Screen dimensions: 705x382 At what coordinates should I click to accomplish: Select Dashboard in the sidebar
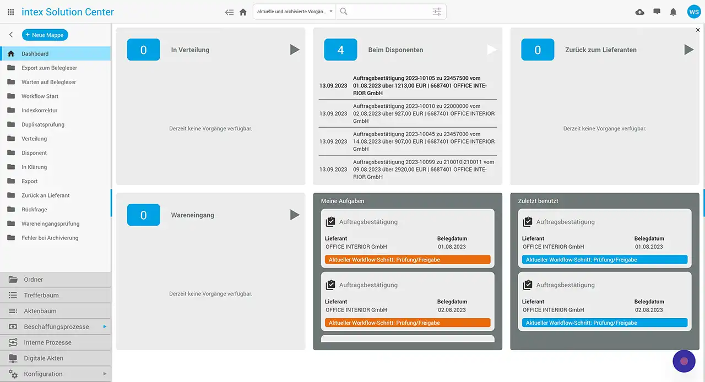pos(35,53)
